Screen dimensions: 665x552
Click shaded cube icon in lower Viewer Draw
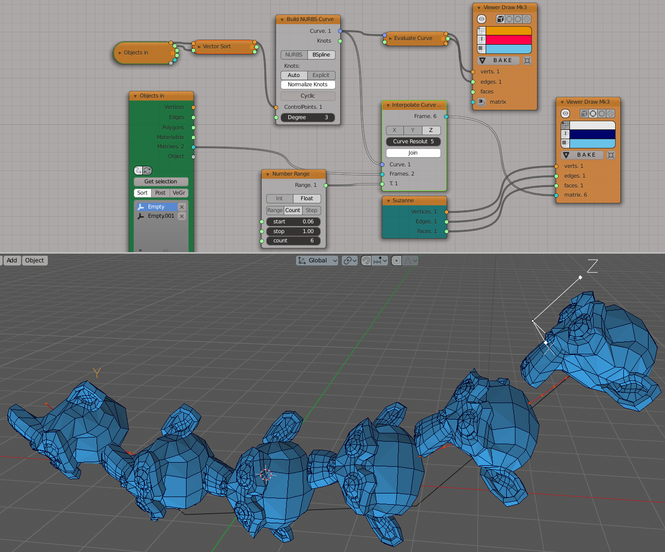tap(584, 113)
